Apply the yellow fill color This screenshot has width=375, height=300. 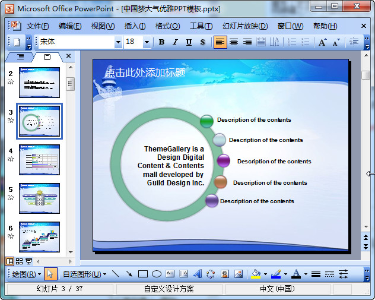pyautogui.click(x=256, y=274)
